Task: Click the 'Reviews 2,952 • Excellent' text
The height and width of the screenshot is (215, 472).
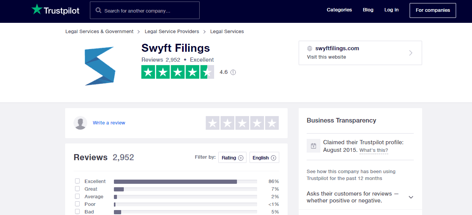Action: tap(178, 60)
